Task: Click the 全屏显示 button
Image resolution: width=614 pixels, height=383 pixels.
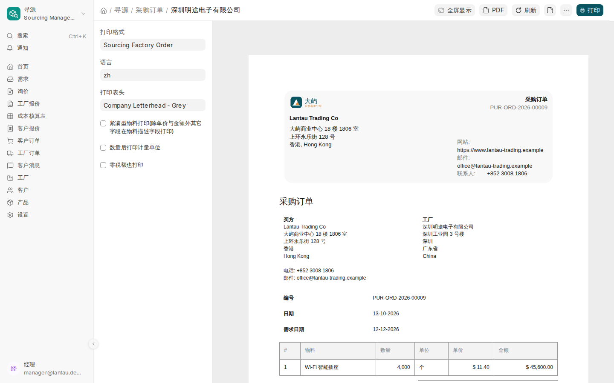Action: click(455, 10)
